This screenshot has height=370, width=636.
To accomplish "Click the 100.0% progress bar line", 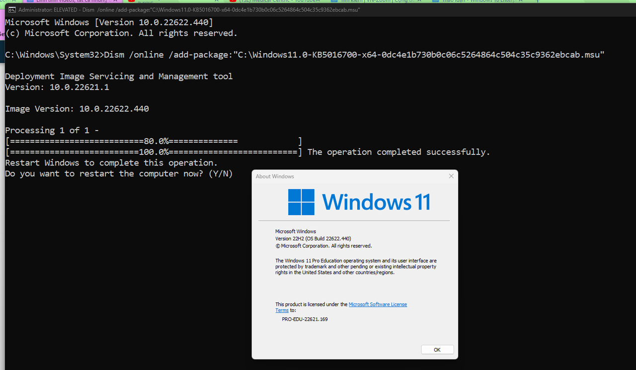I will 154,152.
